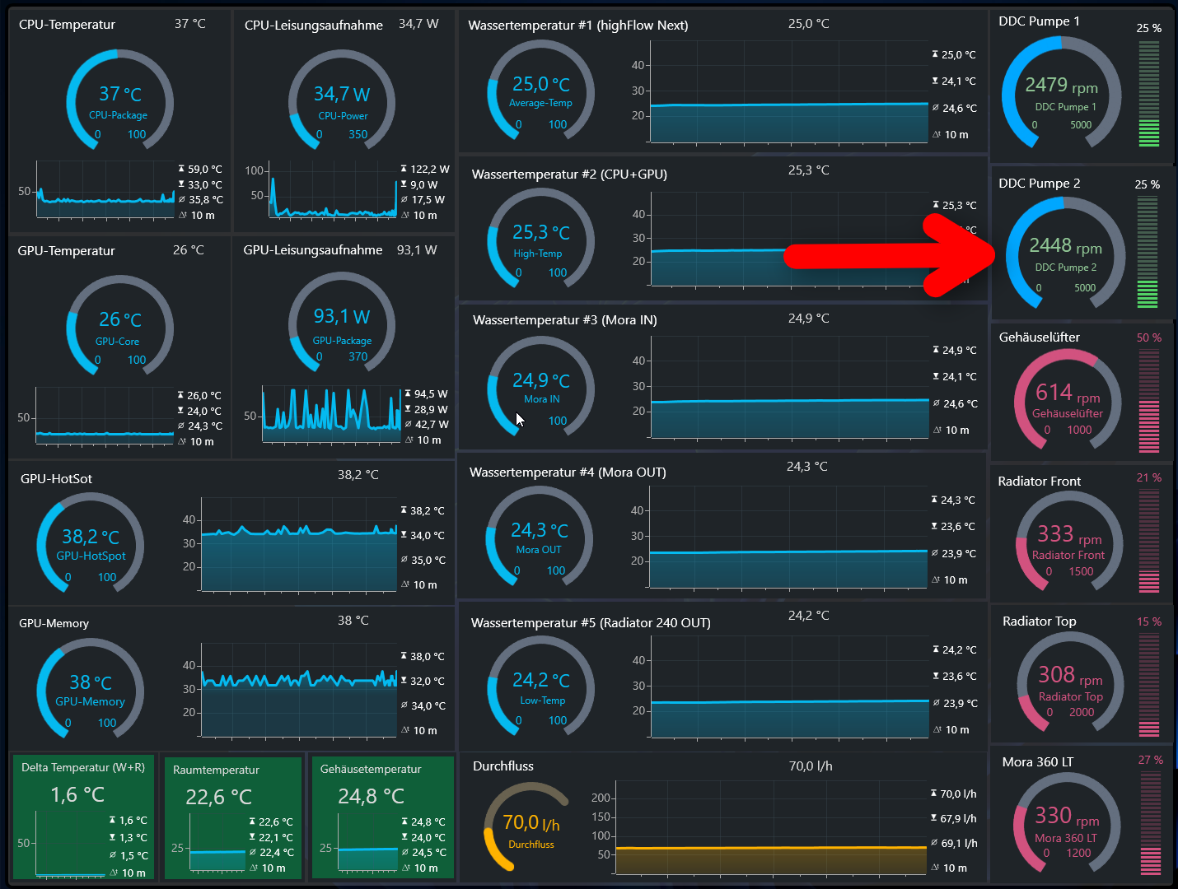Click the GPU-HotSpot gauge showing 38,2 °C
The width and height of the screenshot is (1178, 889).
(91, 542)
